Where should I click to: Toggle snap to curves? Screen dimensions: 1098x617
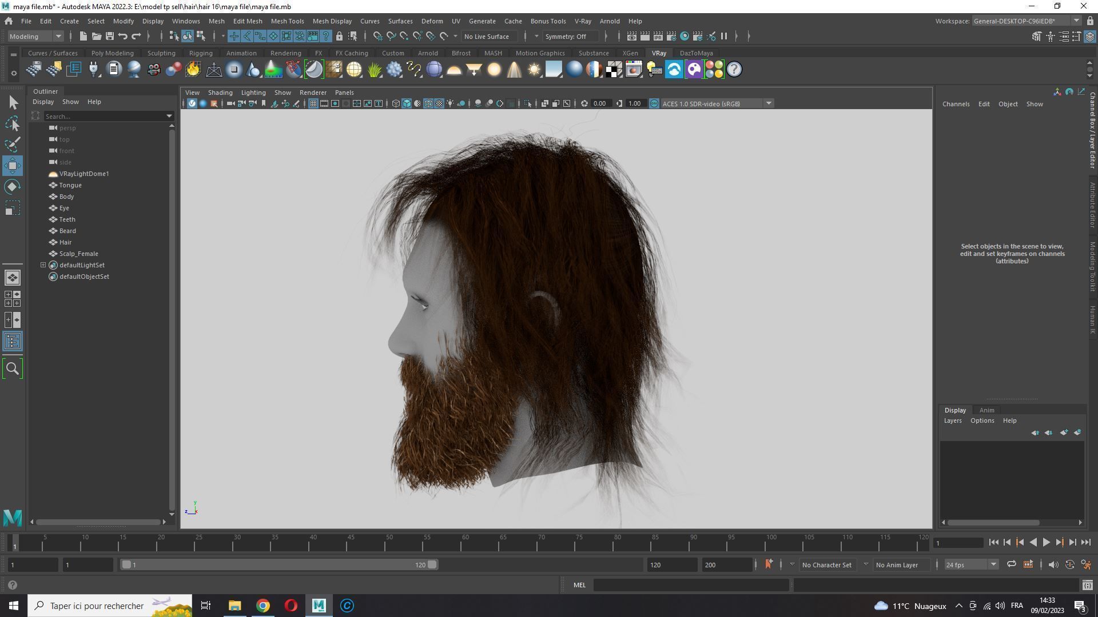391,37
